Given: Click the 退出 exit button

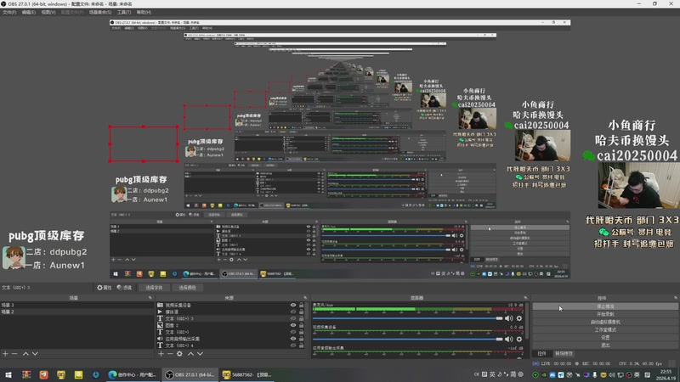Looking at the screenshot, I should coord(605,345).
